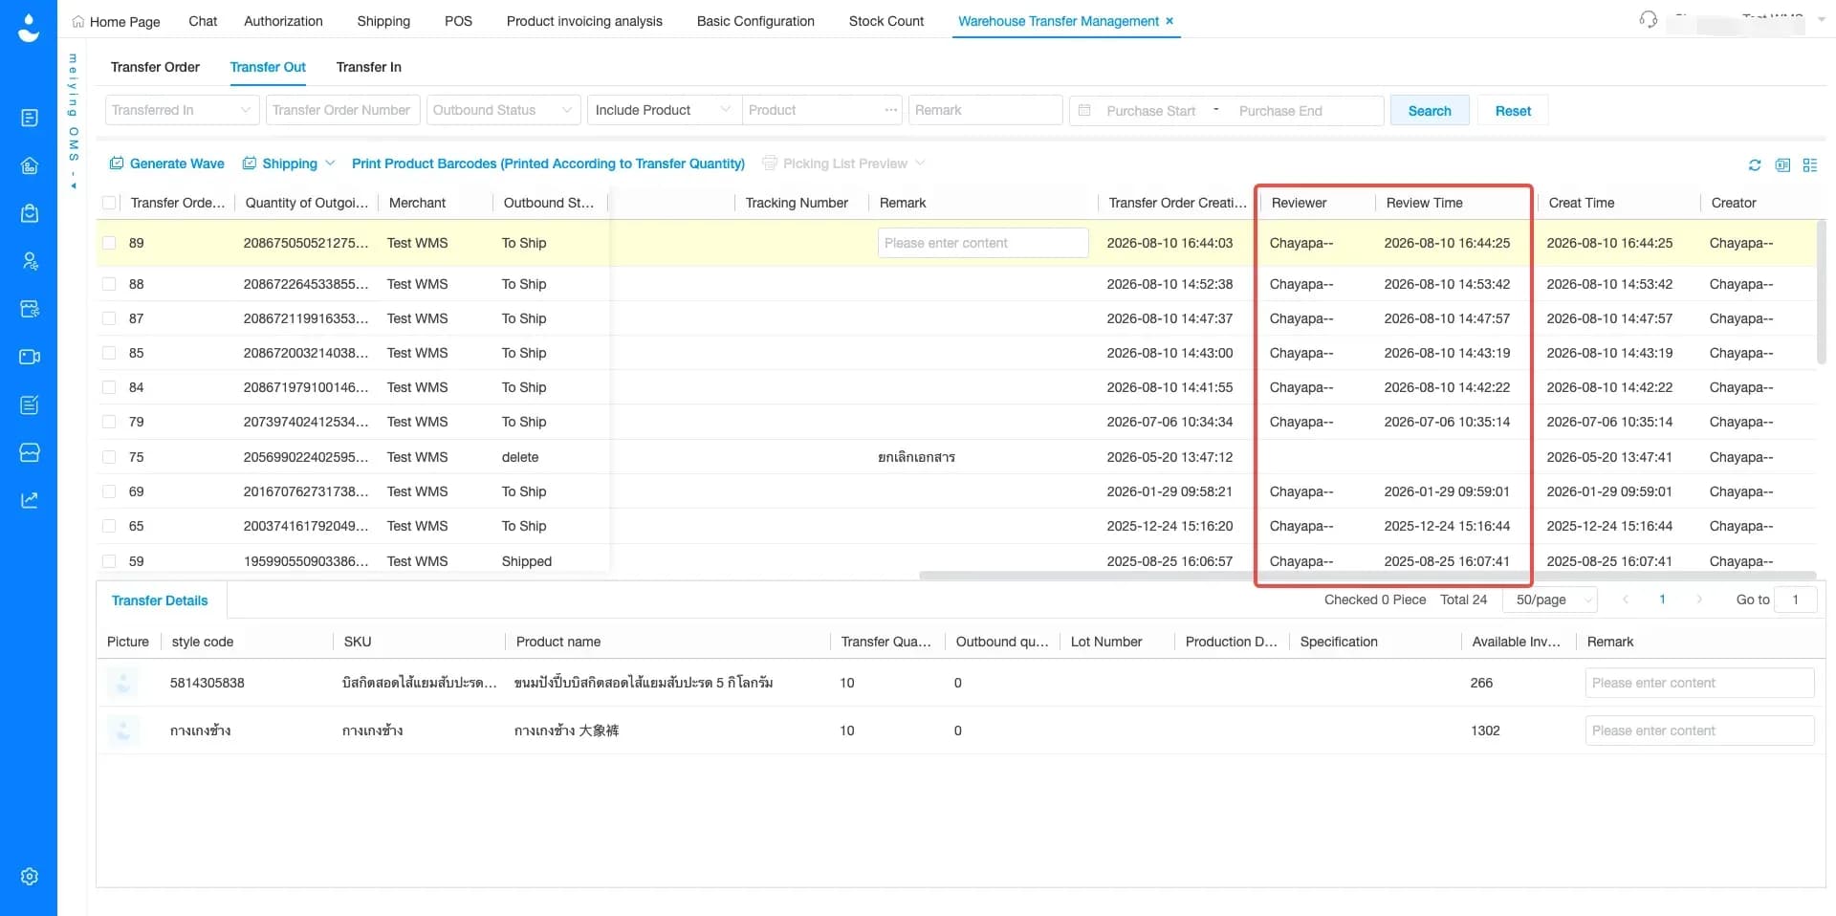
Task: Open the shopping bag sidebar icon
Action: point(30,213)
